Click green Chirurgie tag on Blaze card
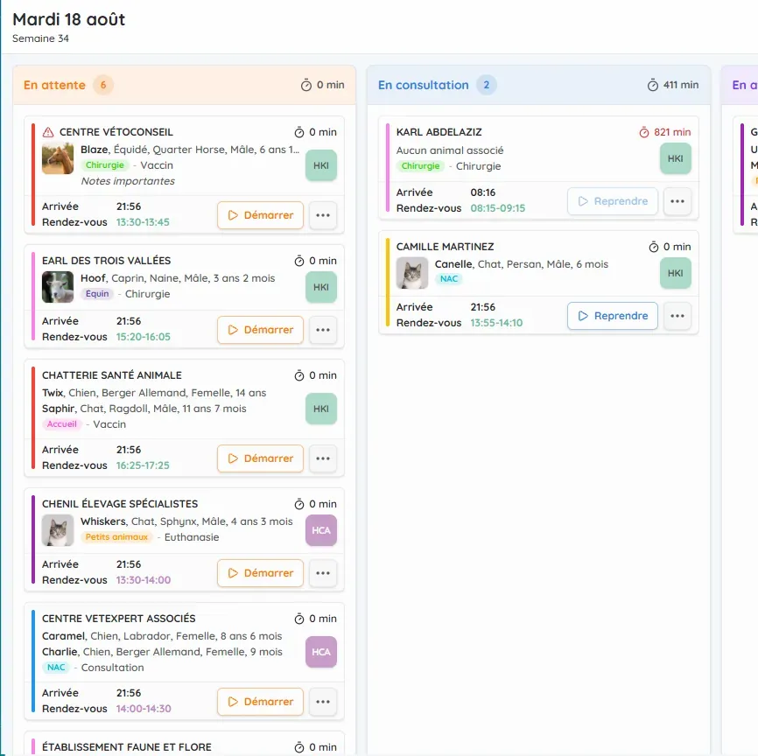Viewport: 758px width, 756px height. (x=105, y=164)
